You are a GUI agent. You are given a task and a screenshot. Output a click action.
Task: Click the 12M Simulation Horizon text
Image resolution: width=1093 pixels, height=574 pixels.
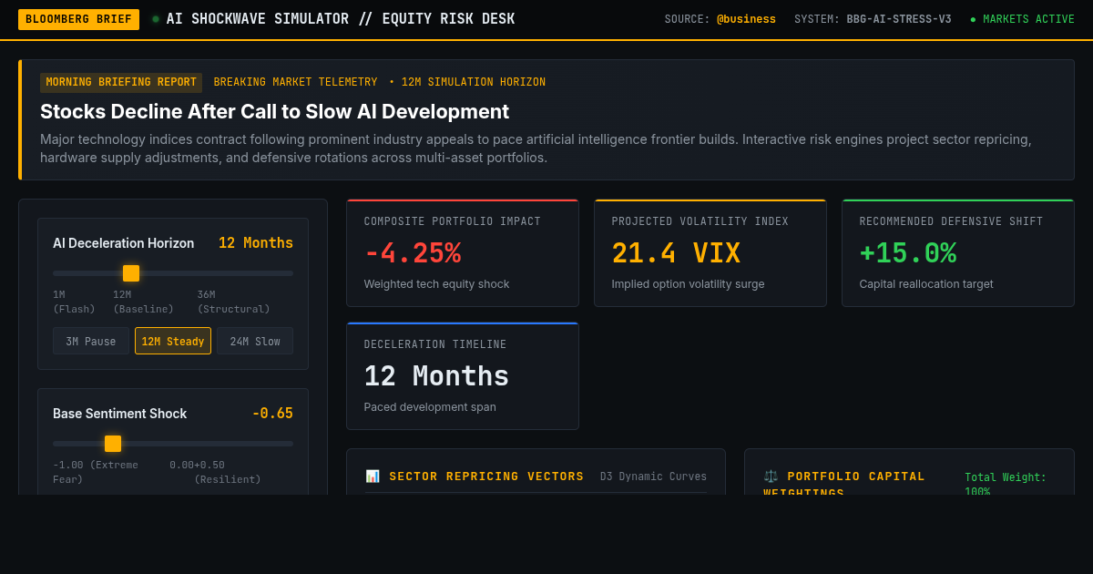click(x=474, y=82)
